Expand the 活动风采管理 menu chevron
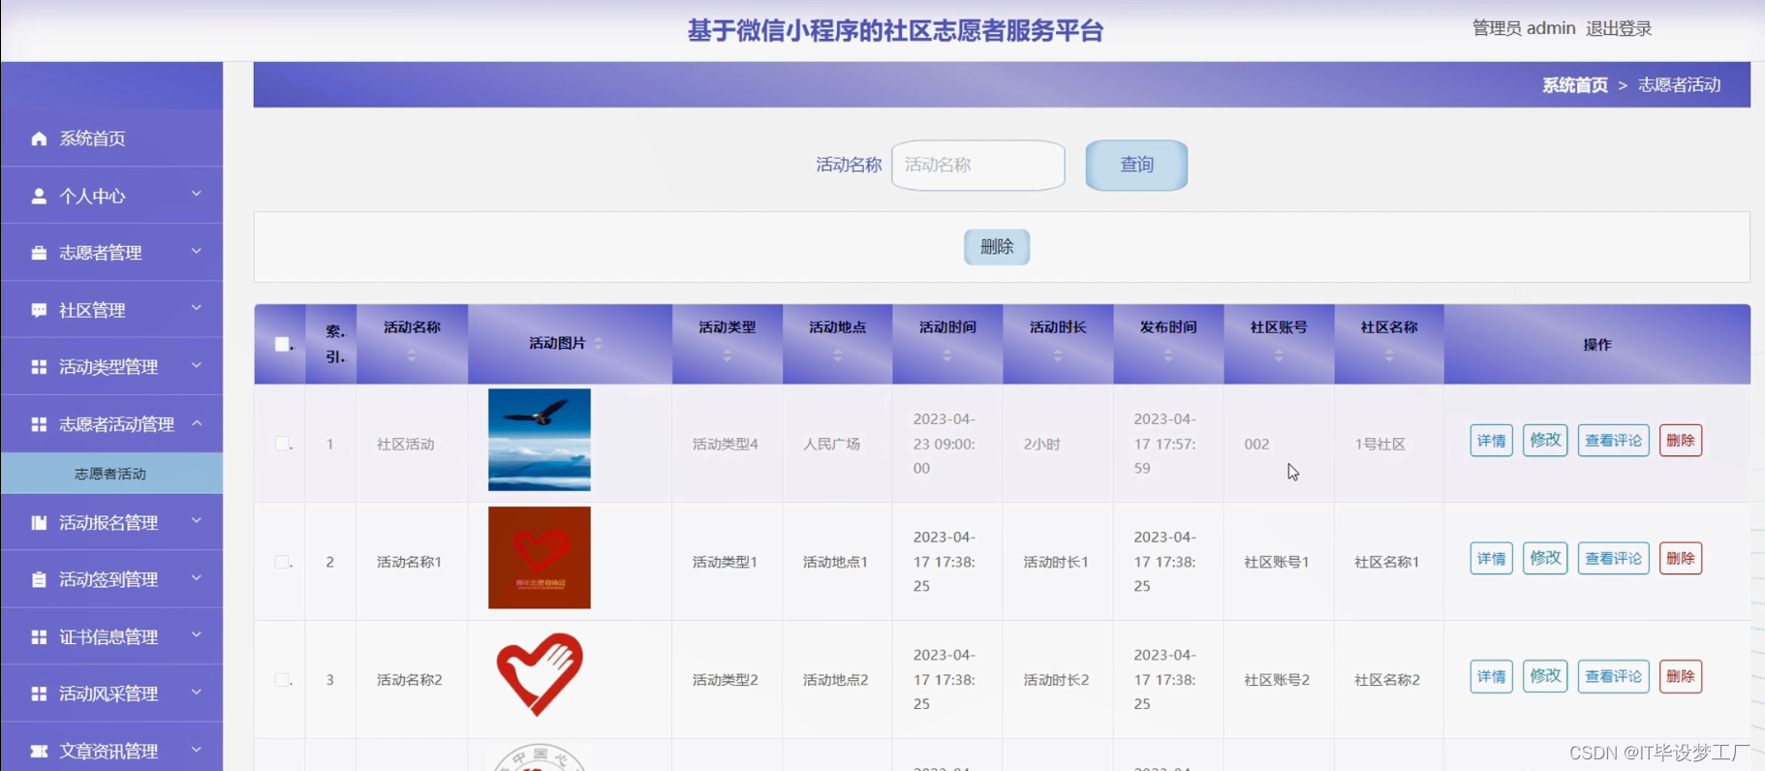Image resolution: width=1765 pixels, height=771 pixels. (197, 693)
